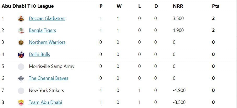Viewport: 237px width, 108px height.
Task: Go to Team Abu Dhabi link
Action: 45,102
